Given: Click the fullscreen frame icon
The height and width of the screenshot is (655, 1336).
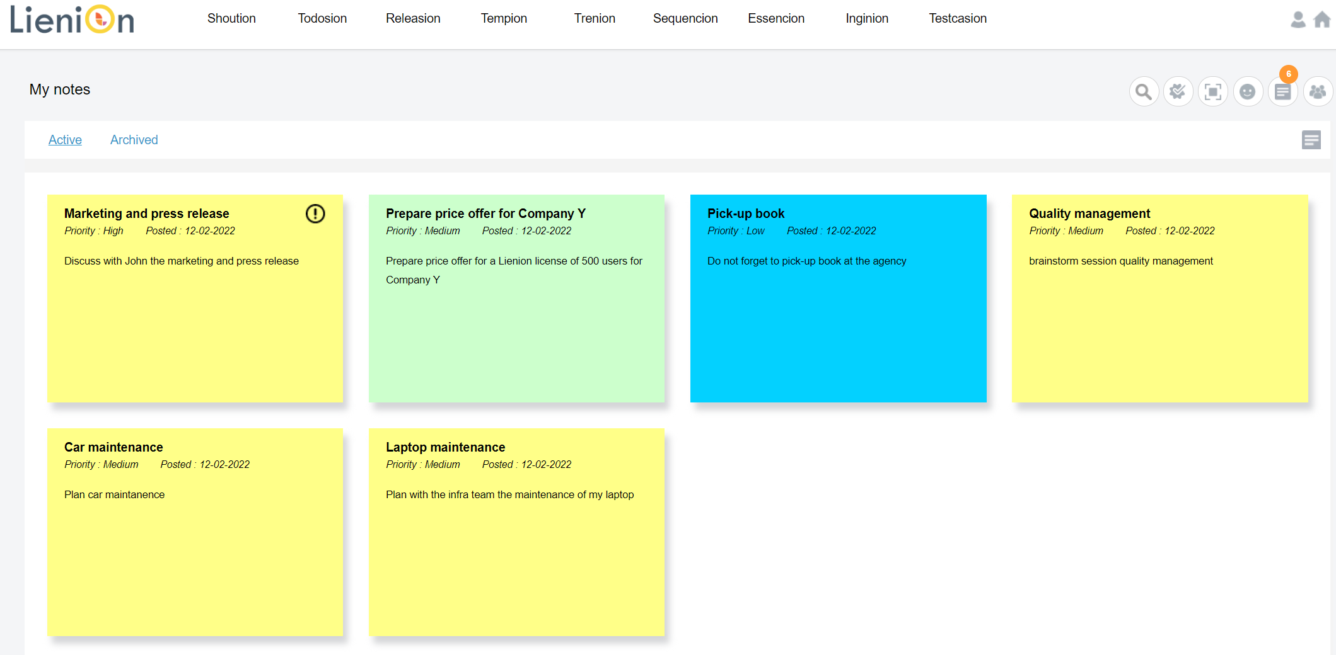Looking at the screenshot, I should click(1212, 92).
